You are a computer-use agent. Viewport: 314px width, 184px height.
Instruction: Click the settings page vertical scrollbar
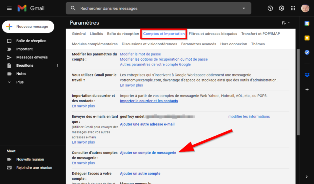click(298, 92)
